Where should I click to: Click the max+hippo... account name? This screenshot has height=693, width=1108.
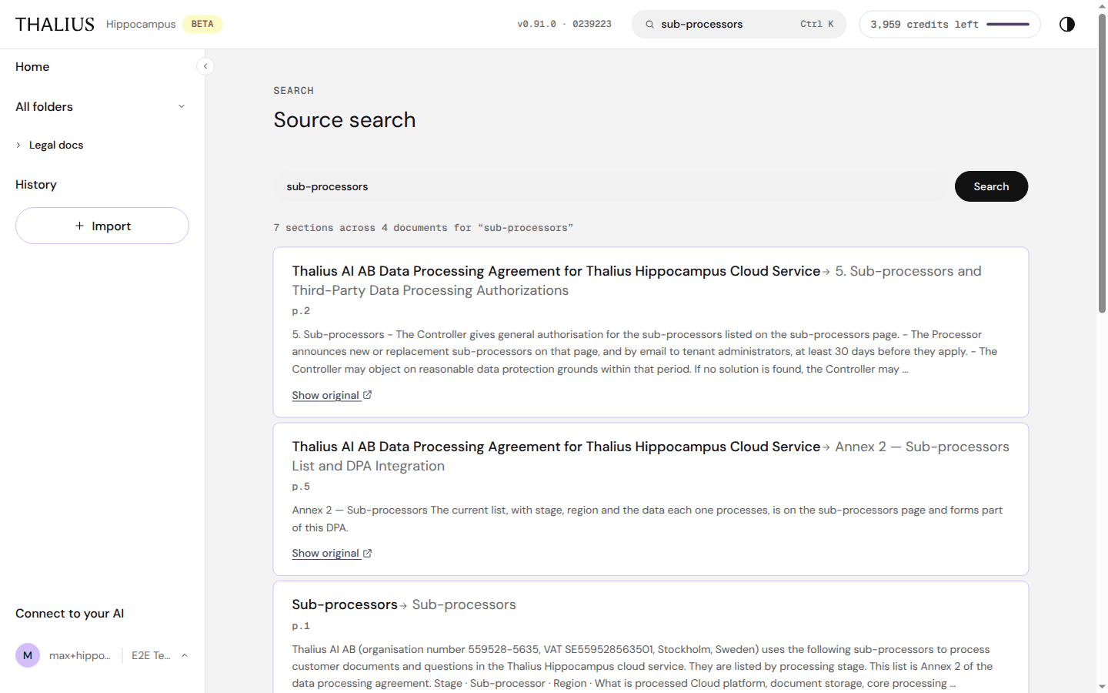coord(80,655)
